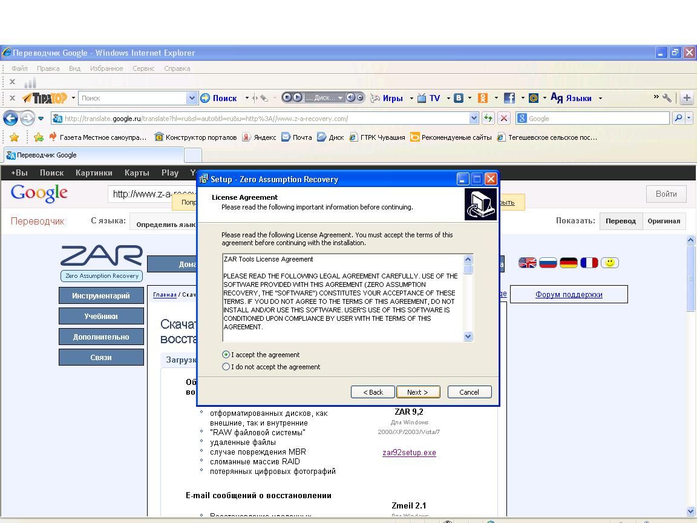Open the Учебники sidebar button

tap(102, 316)
